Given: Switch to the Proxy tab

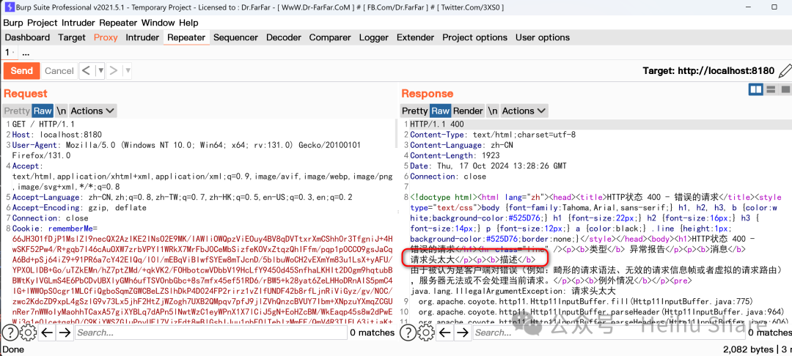Looking at the screenshot, I should pos(106,37).
